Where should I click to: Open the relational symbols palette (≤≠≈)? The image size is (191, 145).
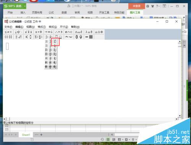click(x=8, y=32)
